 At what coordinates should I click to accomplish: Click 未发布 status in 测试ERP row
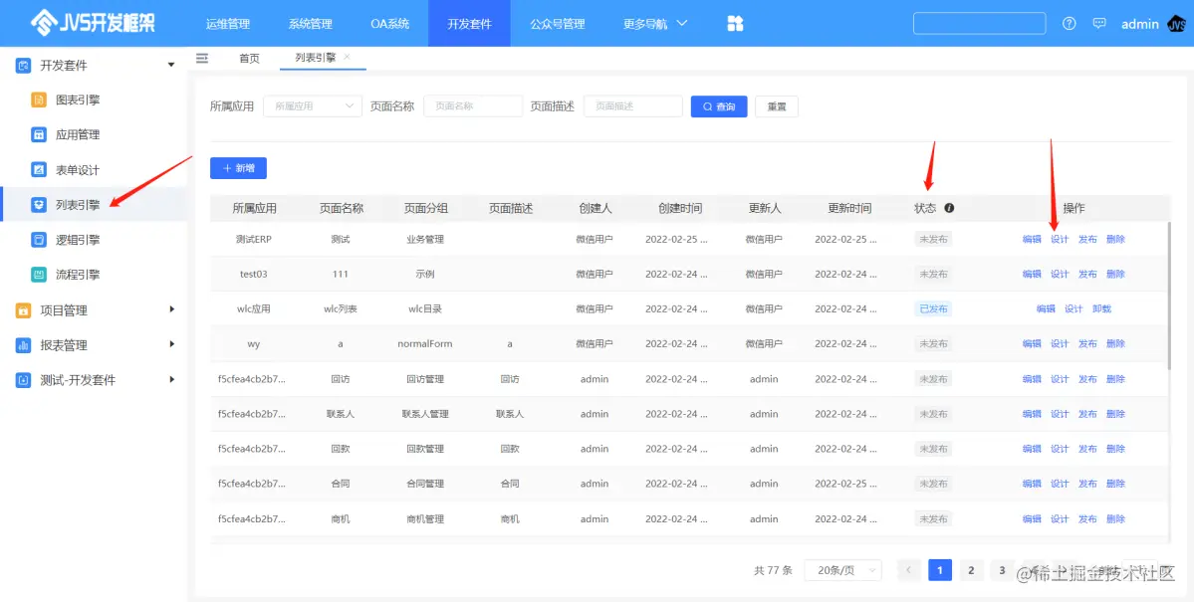(933, 239)
